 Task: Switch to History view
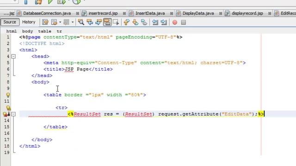[29, 22]
